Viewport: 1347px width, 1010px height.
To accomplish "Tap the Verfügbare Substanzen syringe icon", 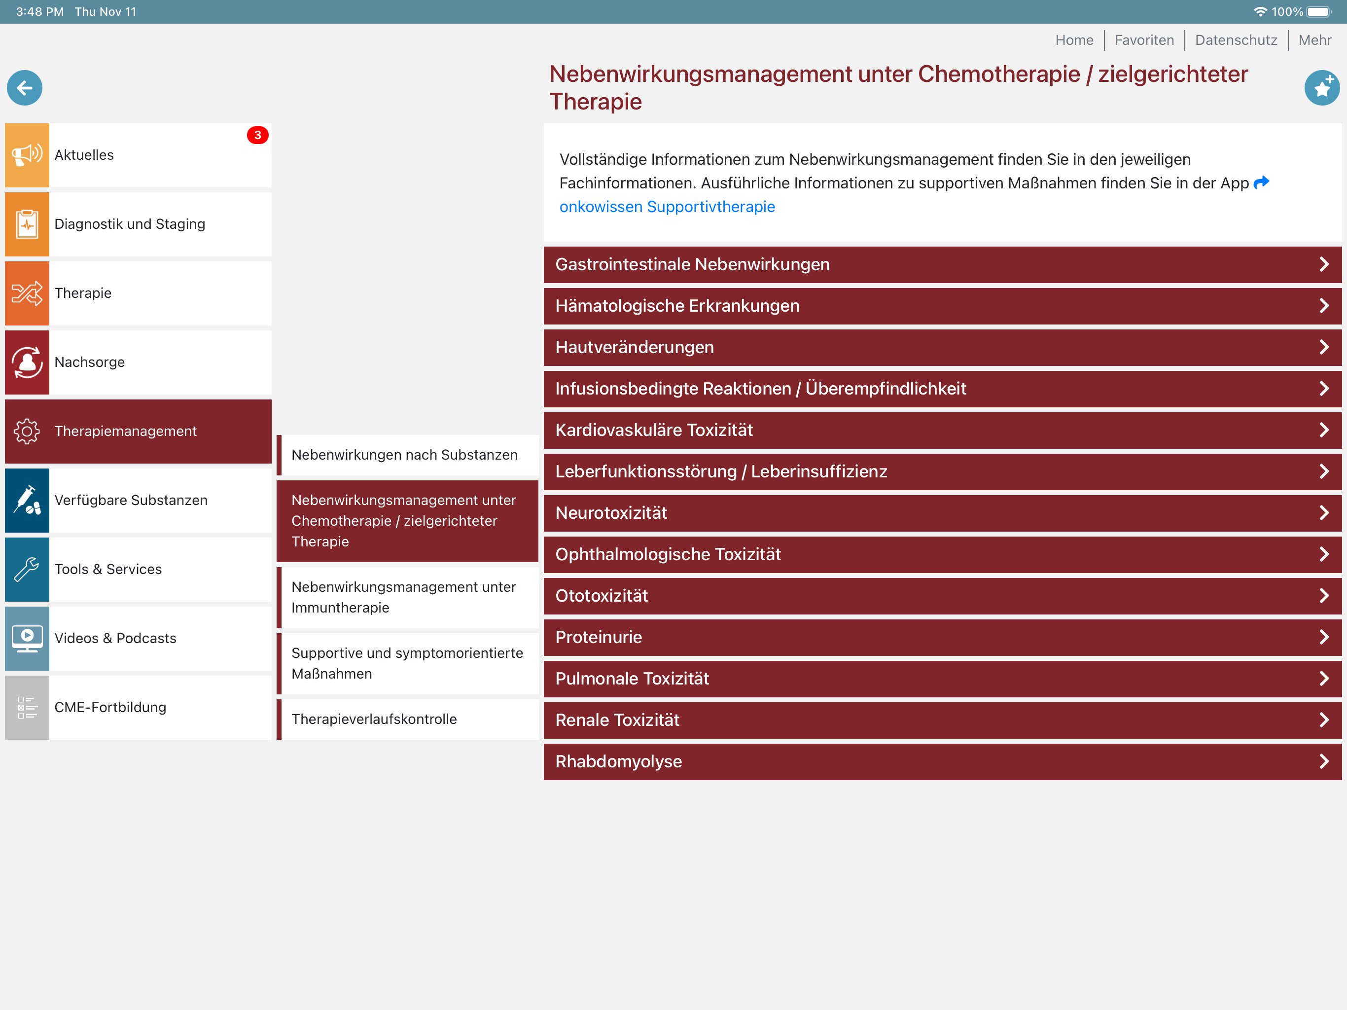I will click(x=27, y=500).
